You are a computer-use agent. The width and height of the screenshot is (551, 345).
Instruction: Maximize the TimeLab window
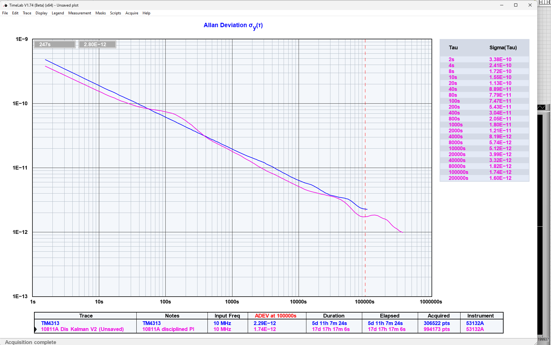(x=516, y=5)
